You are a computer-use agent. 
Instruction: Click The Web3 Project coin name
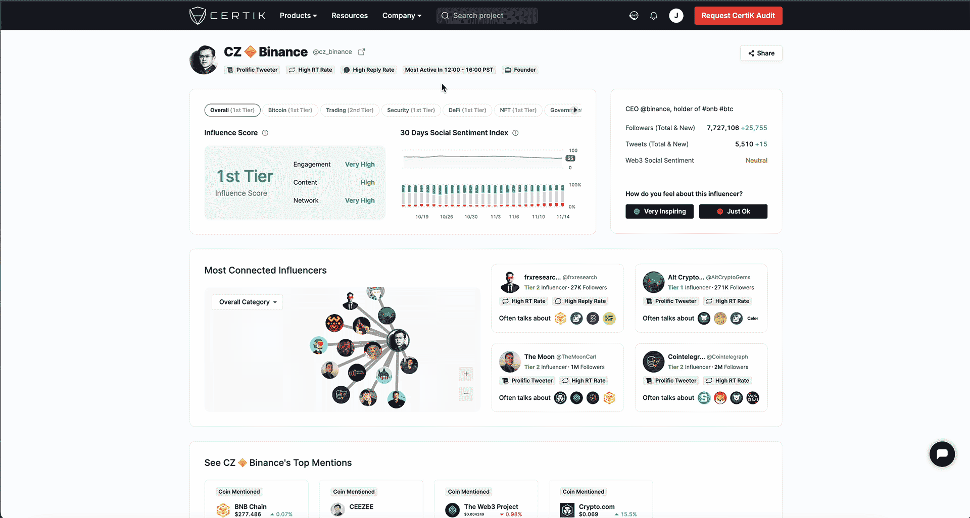491,507
